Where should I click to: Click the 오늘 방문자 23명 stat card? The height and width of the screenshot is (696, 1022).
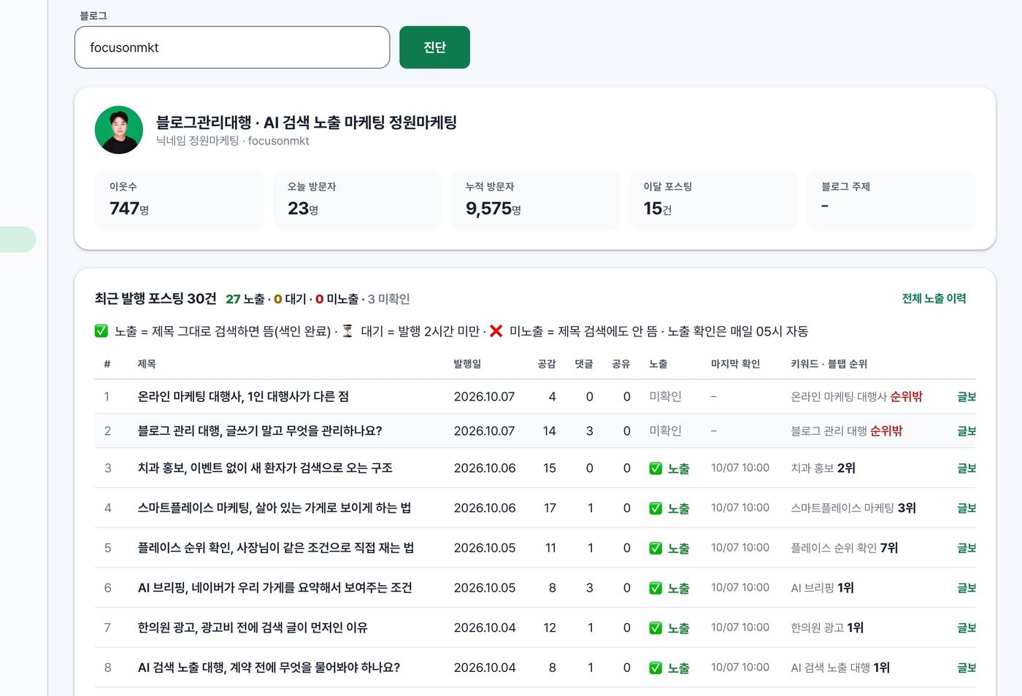(357, 200)
